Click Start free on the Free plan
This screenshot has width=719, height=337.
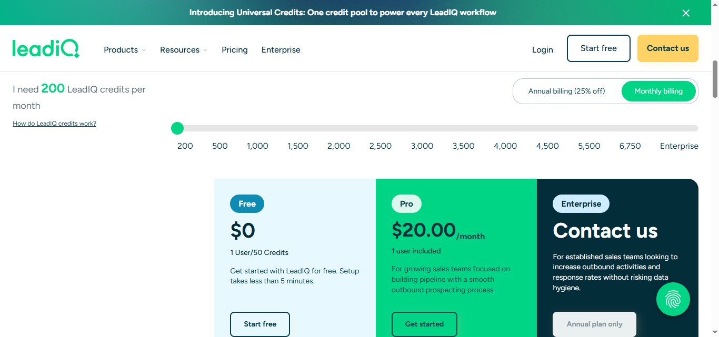tap(259, 324)
